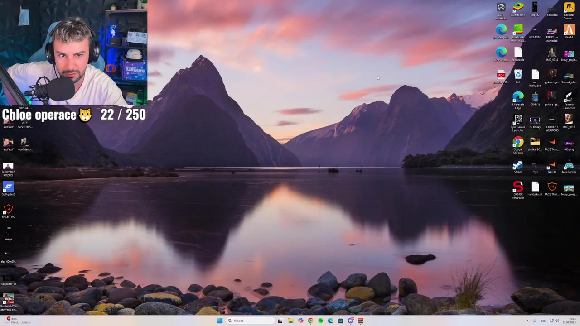
Task: Select the GK630K Keyboard shortcut
Action: point(518,190)
